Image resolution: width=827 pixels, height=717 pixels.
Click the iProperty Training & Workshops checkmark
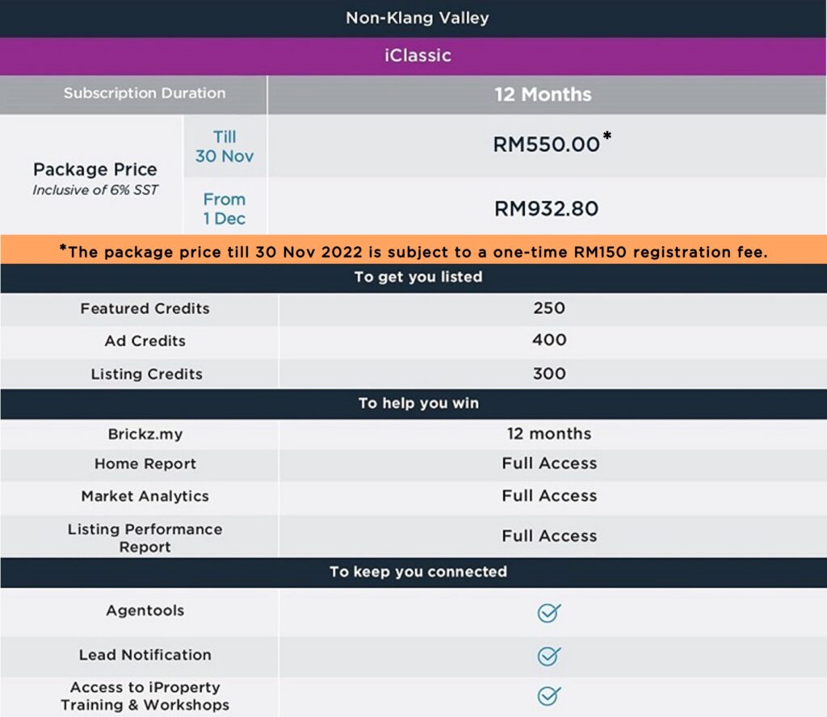coord(548,695)
